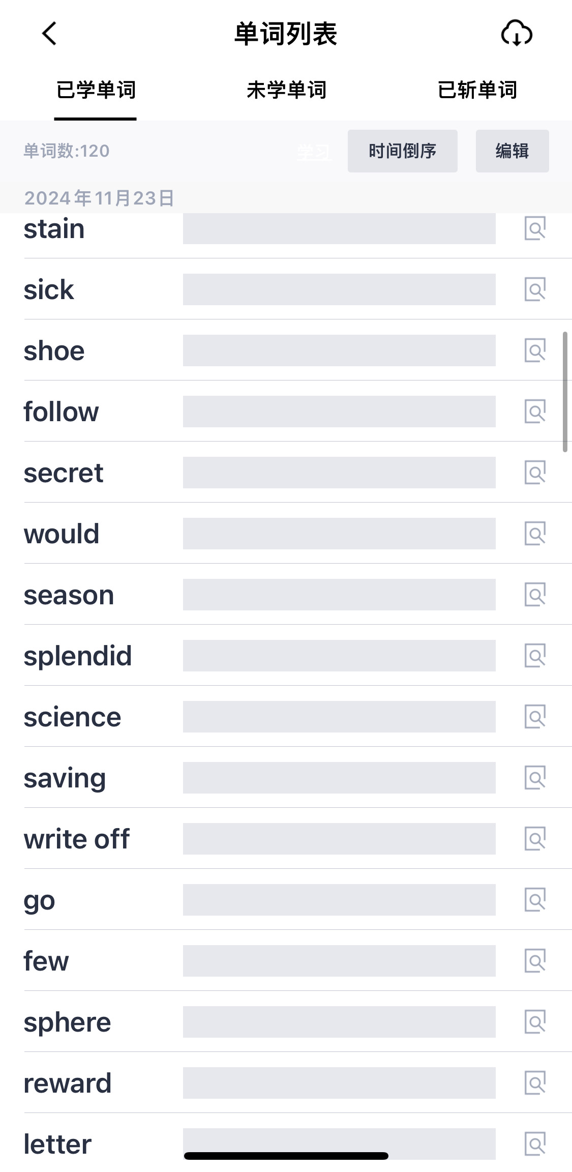This screenshot has height=1172, width=572.
Task: Tap lookup icon next to write off
Action: pos(535,839)
